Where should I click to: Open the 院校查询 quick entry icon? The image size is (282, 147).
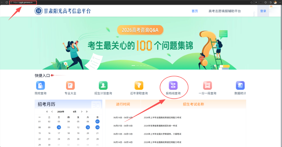40,85
